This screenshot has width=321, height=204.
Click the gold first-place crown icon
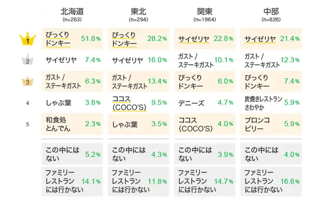[x=28, y=39]
